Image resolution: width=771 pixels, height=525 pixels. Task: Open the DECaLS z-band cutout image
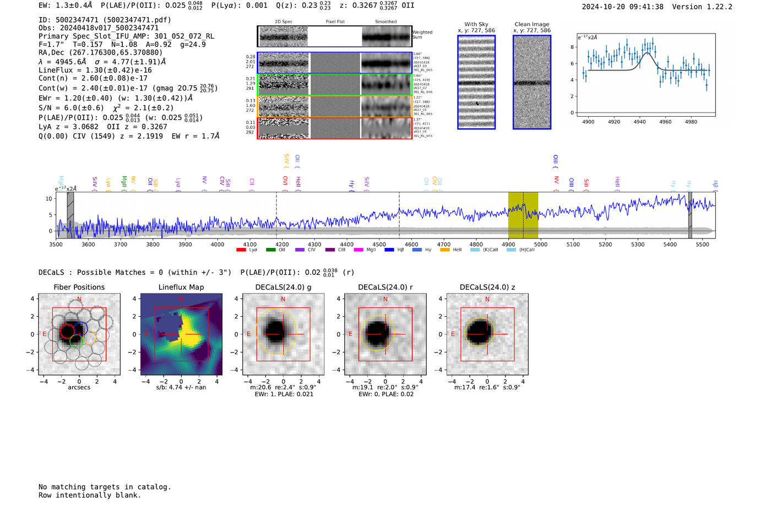point(487,334)
